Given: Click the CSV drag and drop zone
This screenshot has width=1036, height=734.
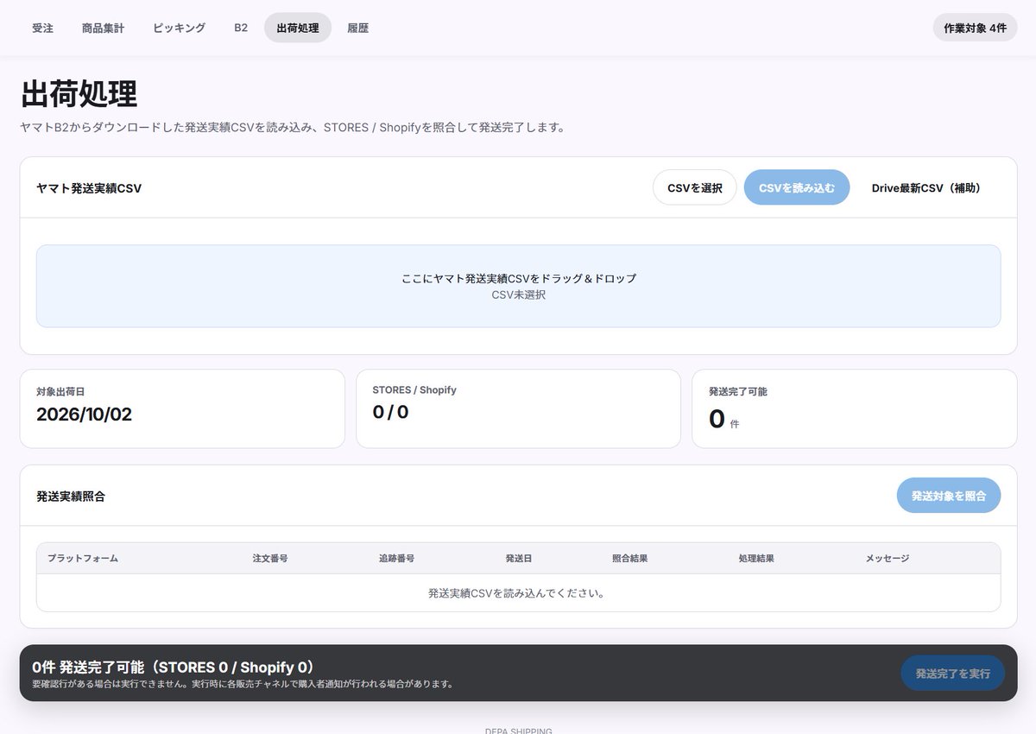Looking at the screenshot, I should (x=518, y=286).
